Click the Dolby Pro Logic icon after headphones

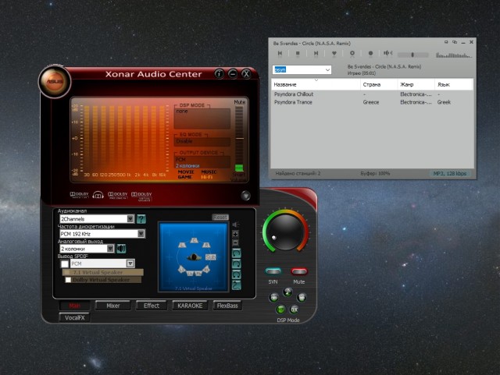118,195
